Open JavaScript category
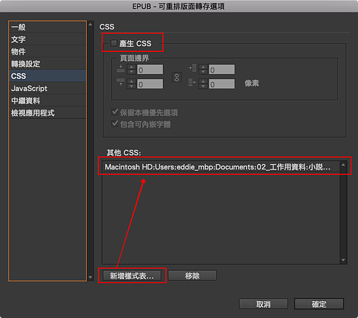The height and width of the screenshot is (318, 358). (47, 88)
